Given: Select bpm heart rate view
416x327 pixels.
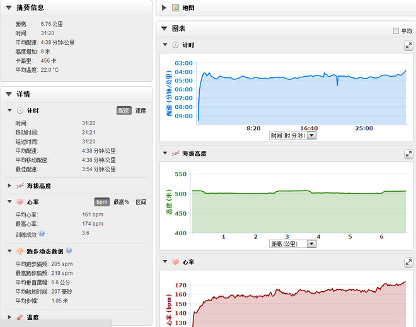Looking at the screenshot, I should pyautogui.click(x=101, y=202).
